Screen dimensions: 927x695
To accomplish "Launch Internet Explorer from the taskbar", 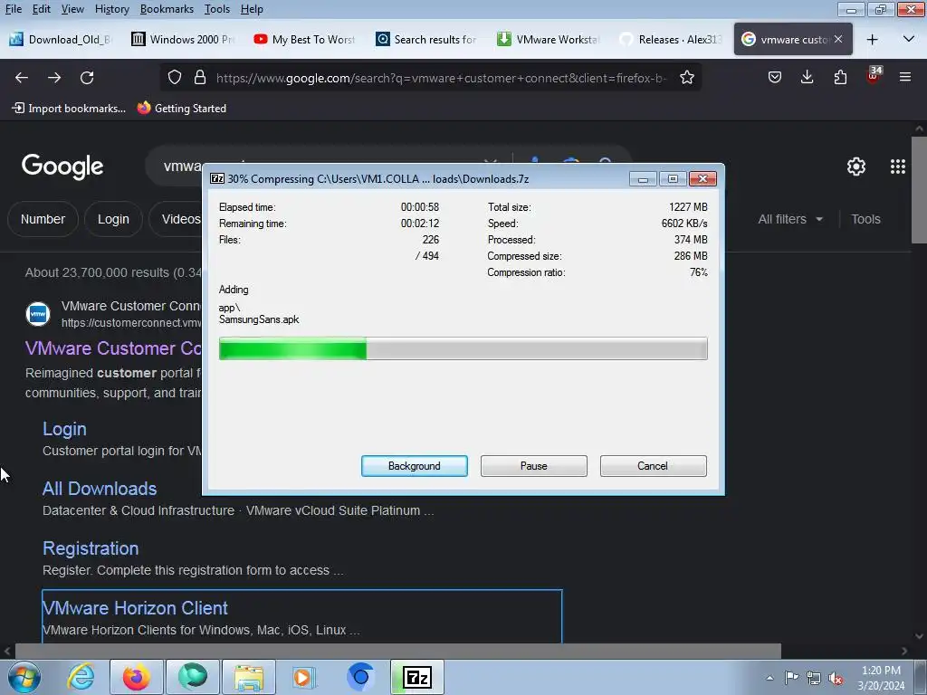I will tap(81, 677).
